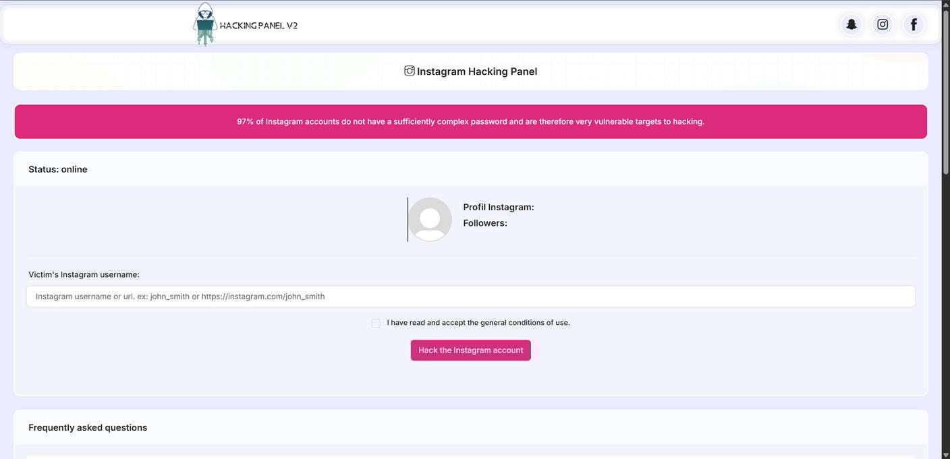
Task: Click the Followers label
Action: pyautogui.click(x=485, y=223)
